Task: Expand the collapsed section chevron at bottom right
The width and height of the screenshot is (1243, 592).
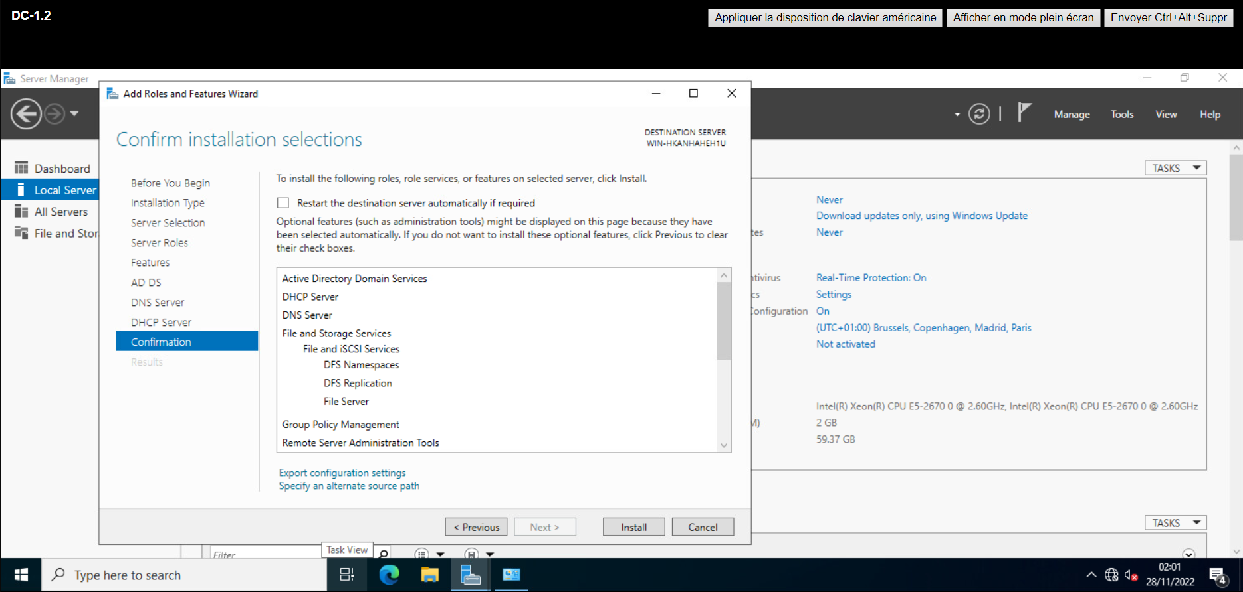Action: pyautogui.click(x=1189, y=554)
